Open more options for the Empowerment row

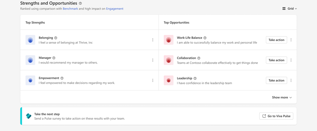pyautogui.click(x=153, y=80)
